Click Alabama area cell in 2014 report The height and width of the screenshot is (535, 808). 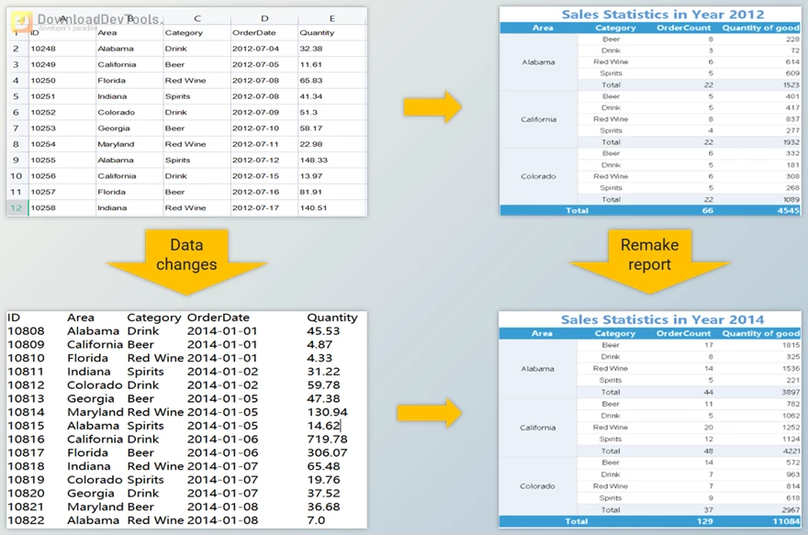click(537, 368)
